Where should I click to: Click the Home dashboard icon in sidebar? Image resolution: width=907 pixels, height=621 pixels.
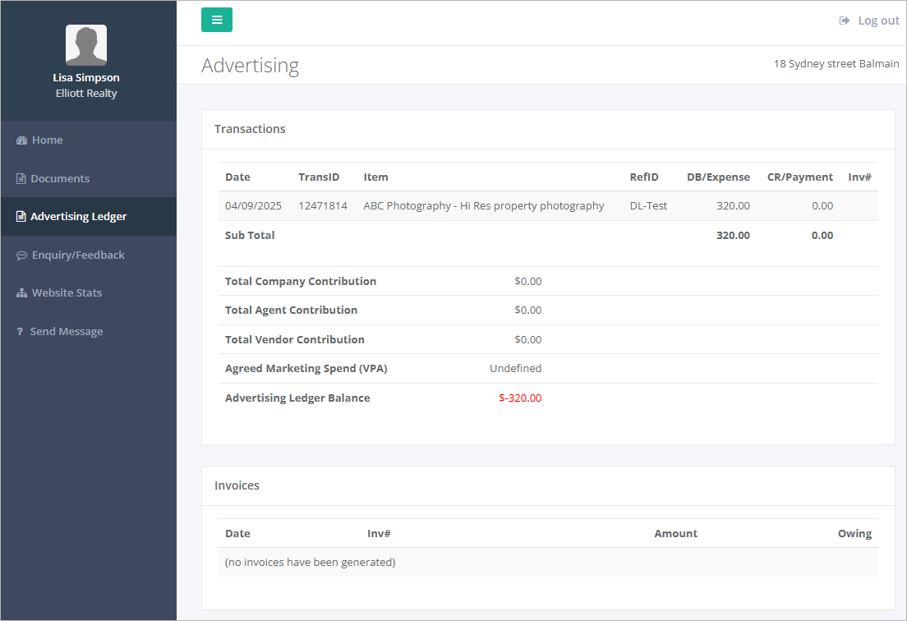21,140
